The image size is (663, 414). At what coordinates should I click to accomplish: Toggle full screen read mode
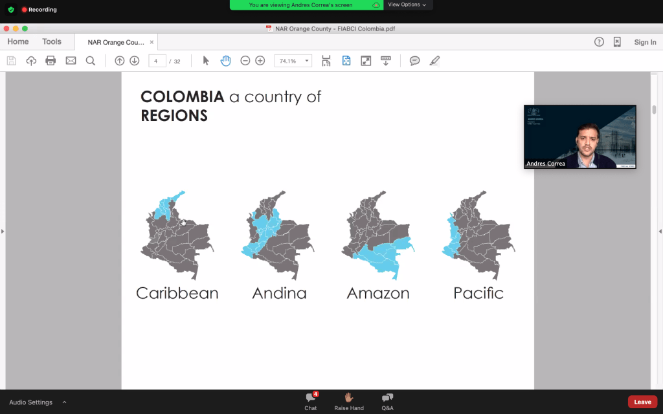[366, 61]
